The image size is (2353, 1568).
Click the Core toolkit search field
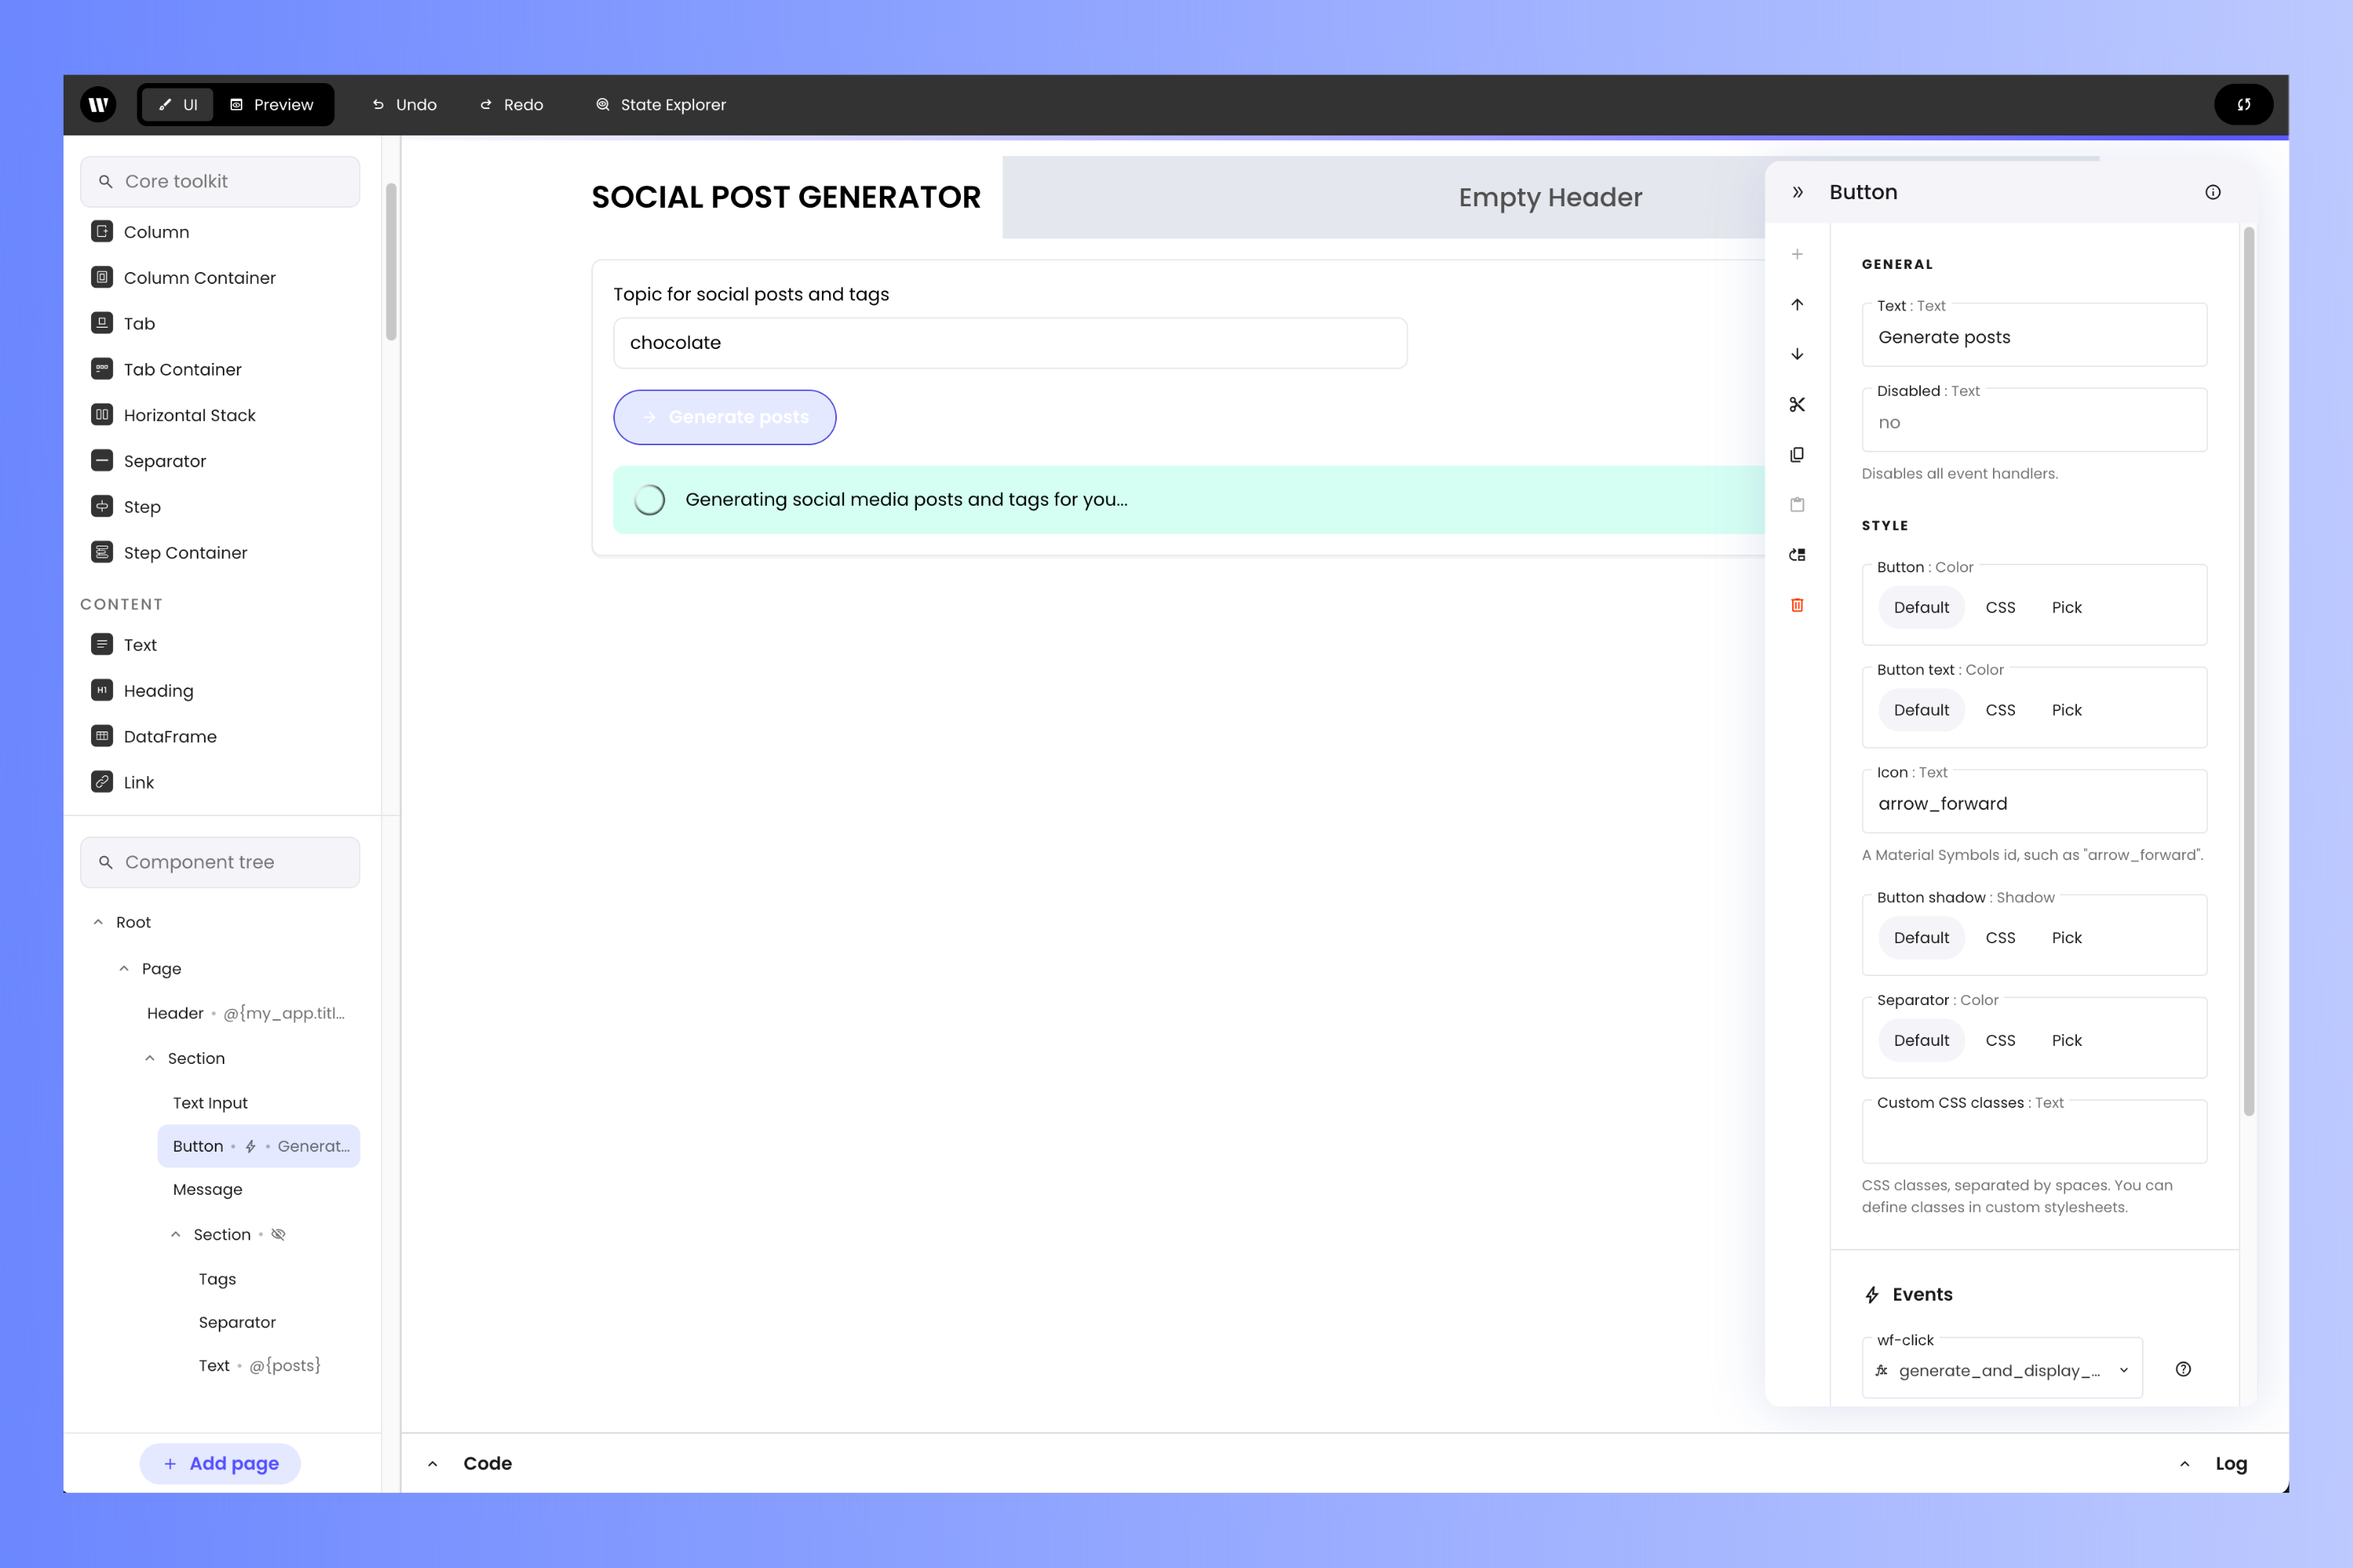point(220,181)
